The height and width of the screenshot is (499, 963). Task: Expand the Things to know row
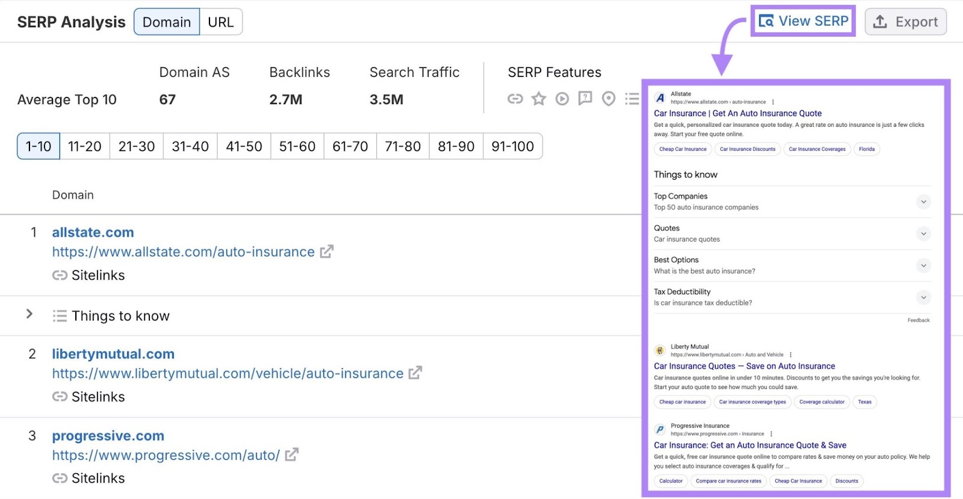click(29, 314)
